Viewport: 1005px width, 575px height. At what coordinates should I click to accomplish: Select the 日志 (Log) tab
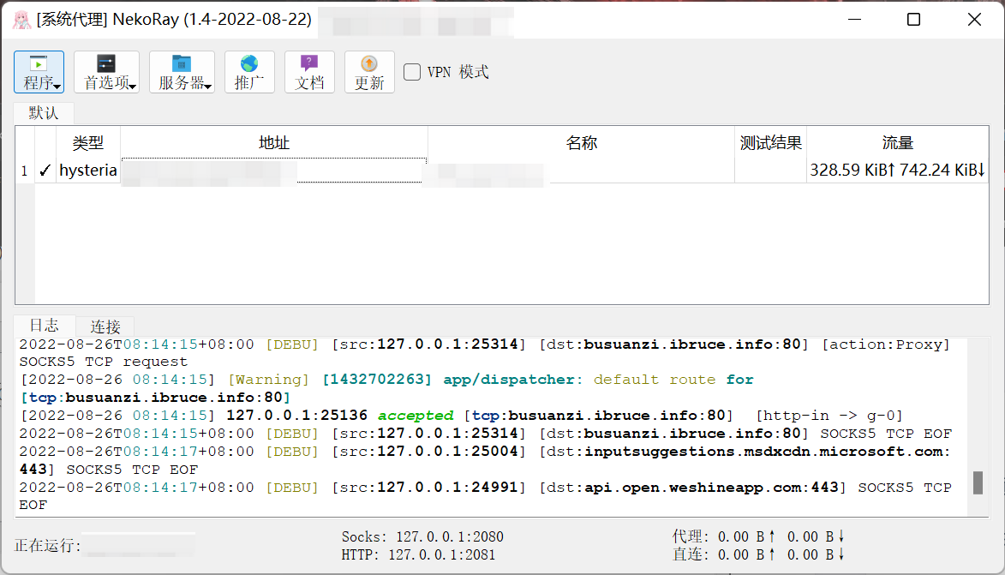(45, 326)
